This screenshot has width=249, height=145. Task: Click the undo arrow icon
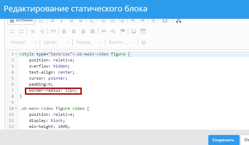133,20
